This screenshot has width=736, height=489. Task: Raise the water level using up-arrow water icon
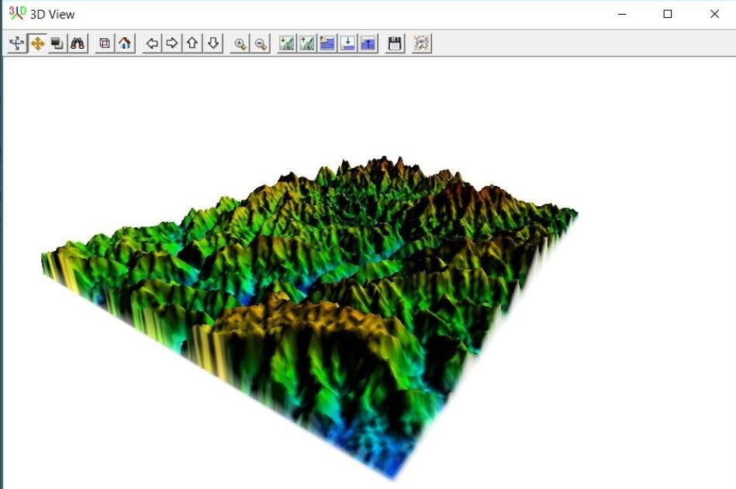[366, 44]
